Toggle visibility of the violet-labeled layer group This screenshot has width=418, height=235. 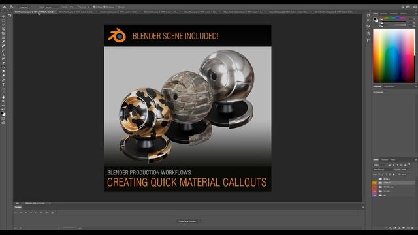click(374, 195)
